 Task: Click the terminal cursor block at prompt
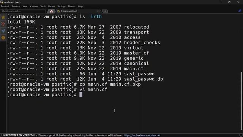[x=81, y=95]
